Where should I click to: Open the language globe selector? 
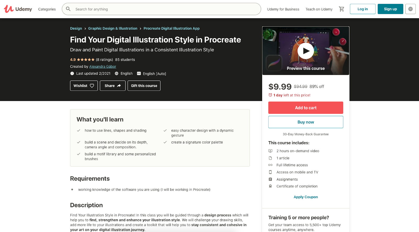[x=410, y=9]
